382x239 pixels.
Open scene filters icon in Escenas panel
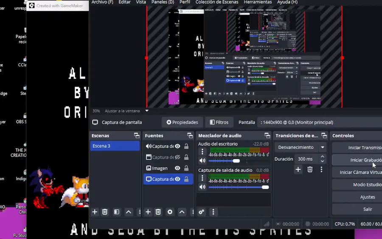click(117, 212)
